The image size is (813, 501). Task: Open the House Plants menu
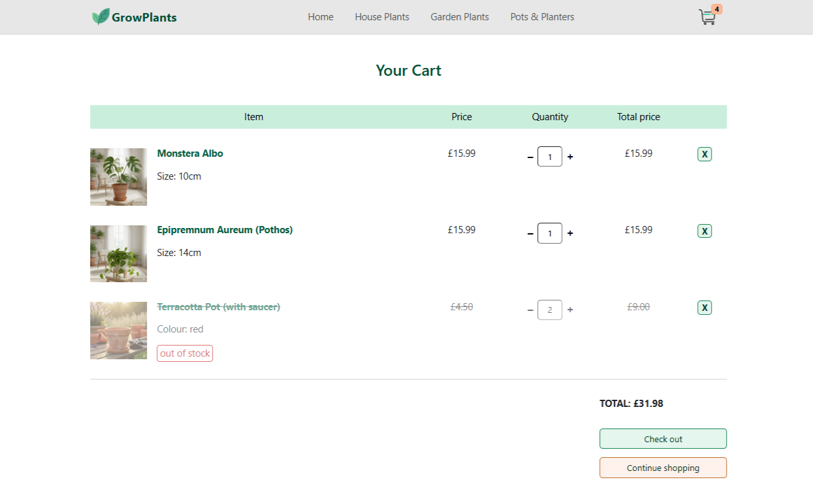(382, 17)
